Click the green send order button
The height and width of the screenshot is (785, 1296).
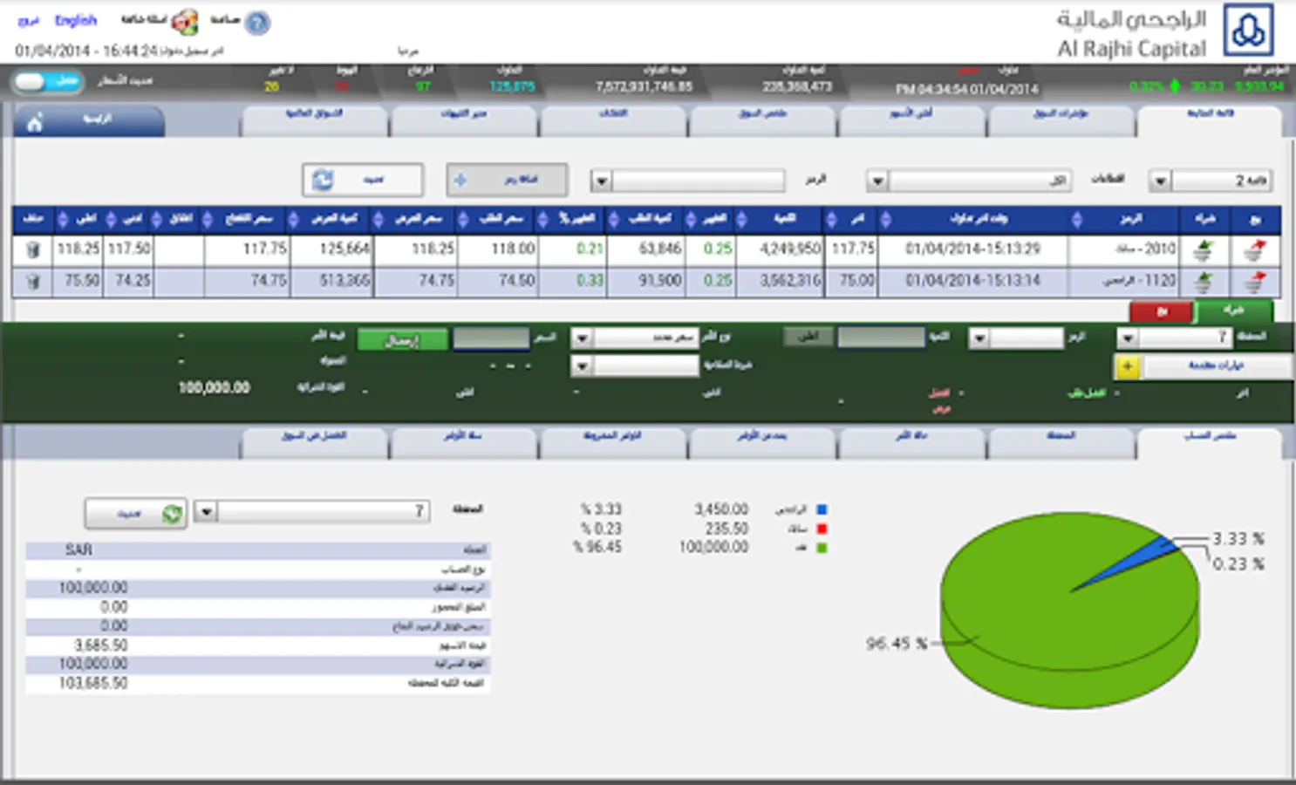point(402,339)
